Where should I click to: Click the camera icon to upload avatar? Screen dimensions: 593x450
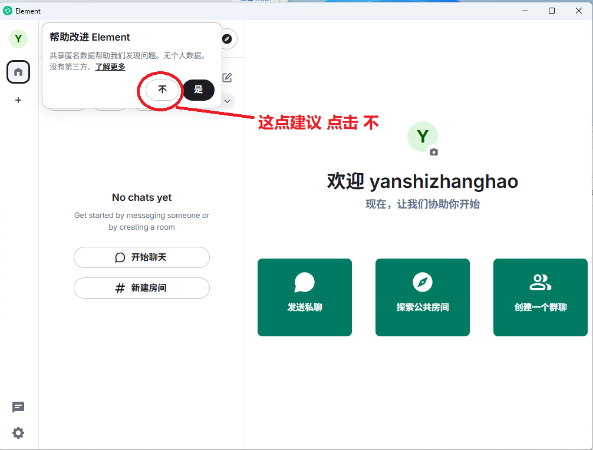coord(434,152)
